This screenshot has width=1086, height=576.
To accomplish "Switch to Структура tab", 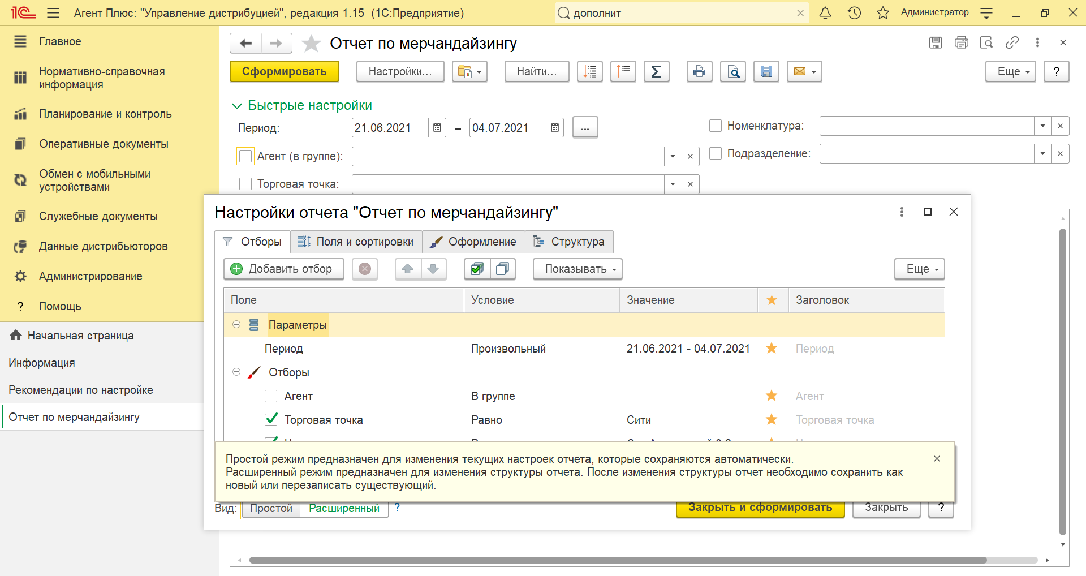I will (569, 242).
